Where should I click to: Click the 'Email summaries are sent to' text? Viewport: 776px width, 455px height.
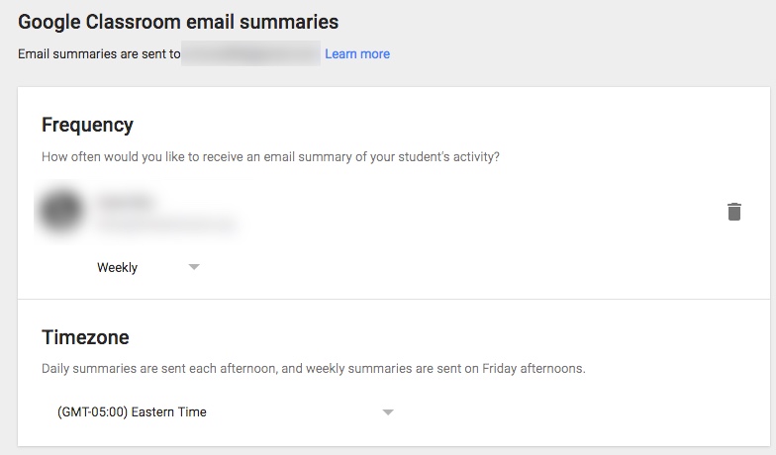pos(99,53)
